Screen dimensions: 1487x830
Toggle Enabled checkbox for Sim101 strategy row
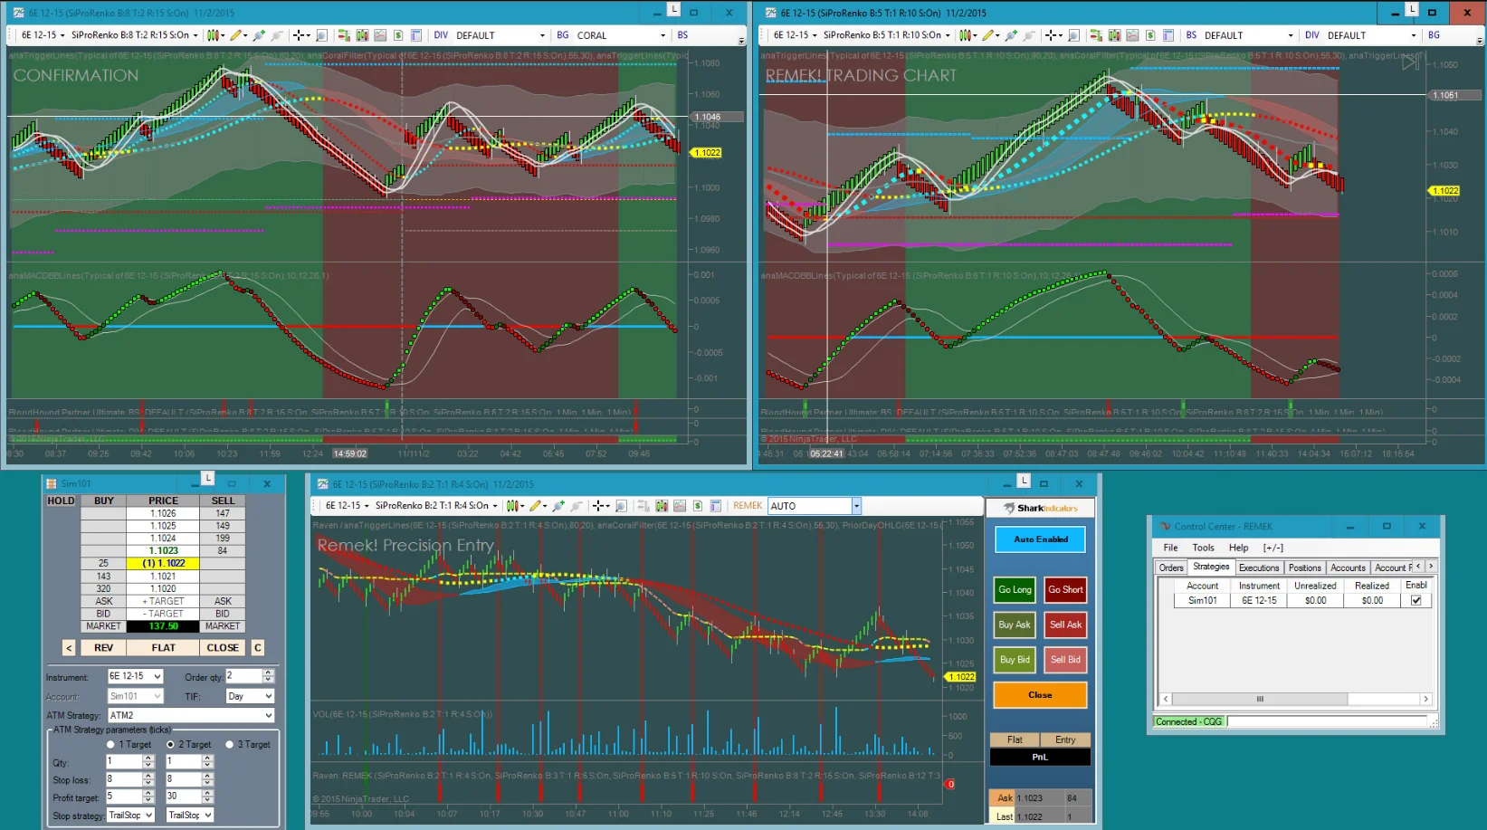tap(1416, 600)
